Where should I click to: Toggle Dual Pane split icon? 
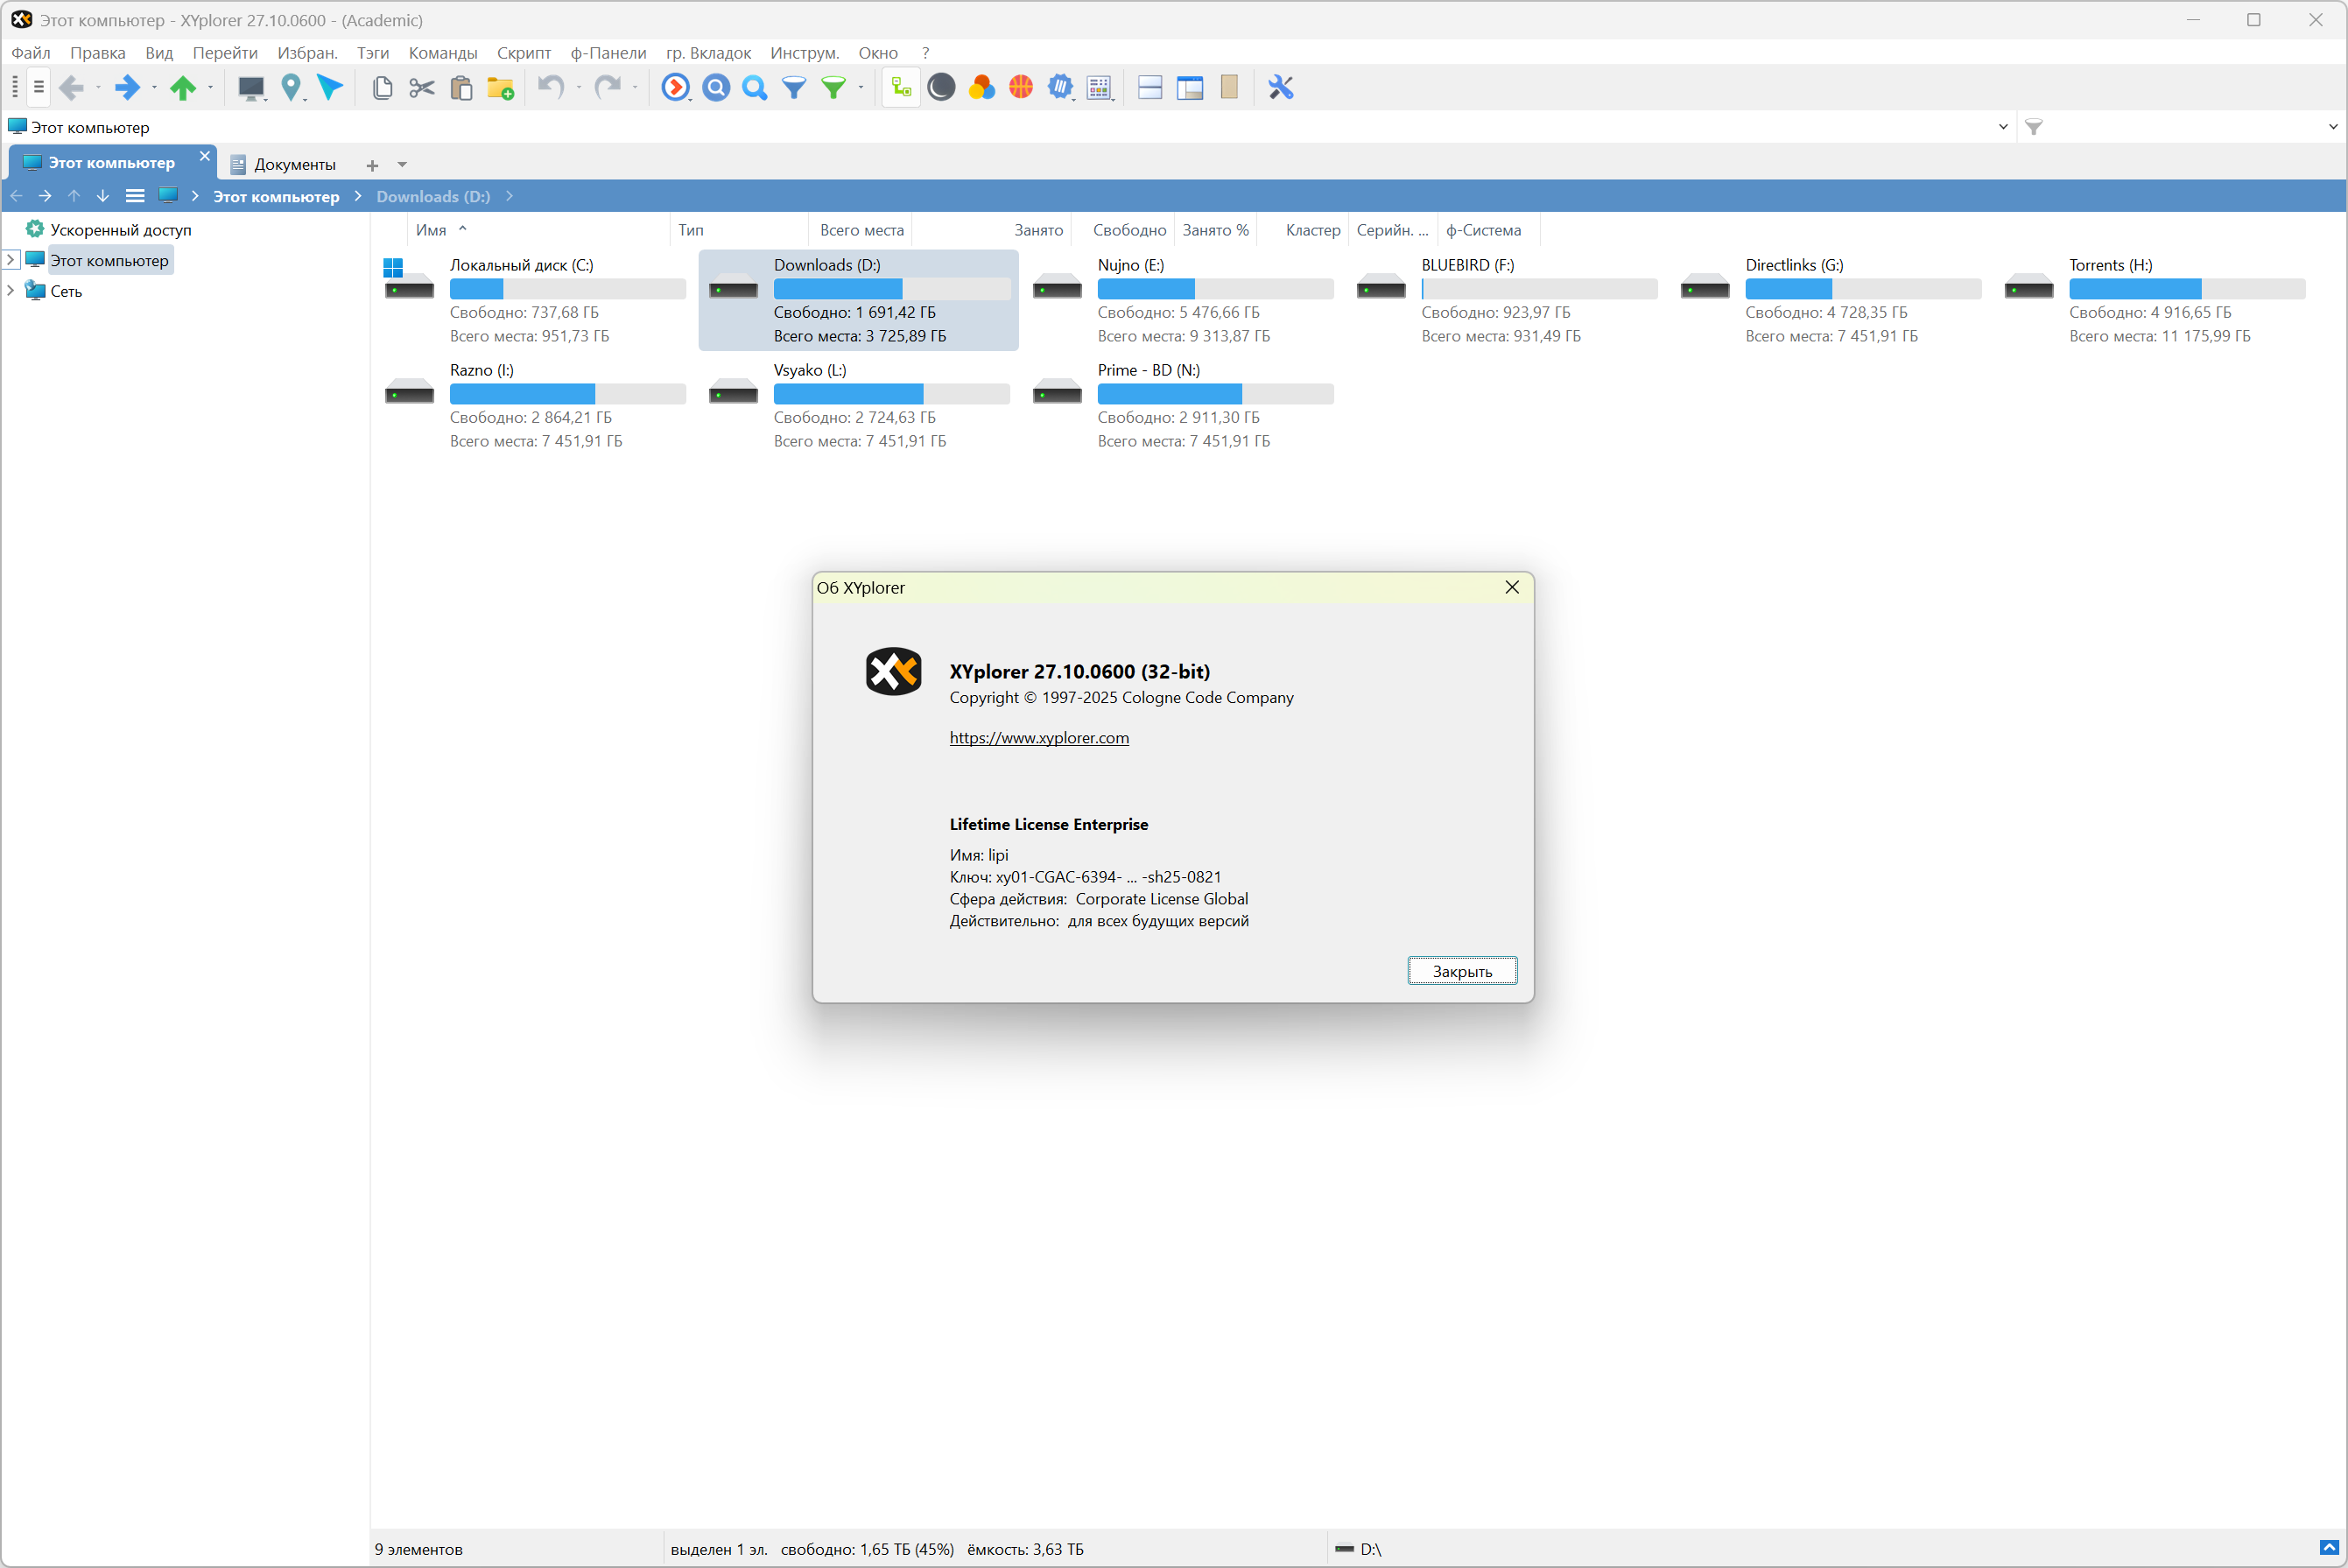coord(1150,88)
